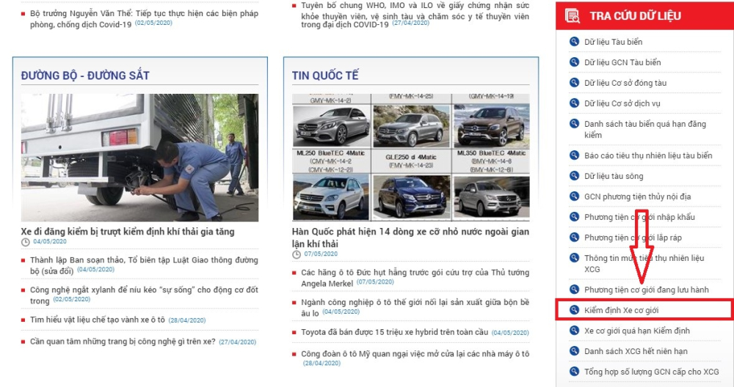Click the search icon beside Phương tiện cơ giới nhập khẩu
The image size is (734, 387).
(574, 216)
